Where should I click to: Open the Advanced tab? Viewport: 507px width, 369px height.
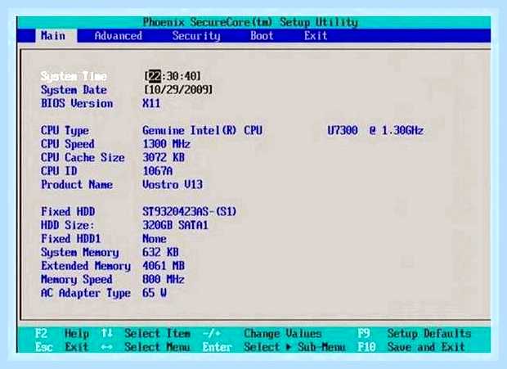(119, 35)
